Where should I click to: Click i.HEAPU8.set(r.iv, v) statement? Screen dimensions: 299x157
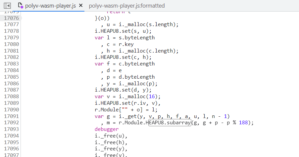(x=127, y=103)
